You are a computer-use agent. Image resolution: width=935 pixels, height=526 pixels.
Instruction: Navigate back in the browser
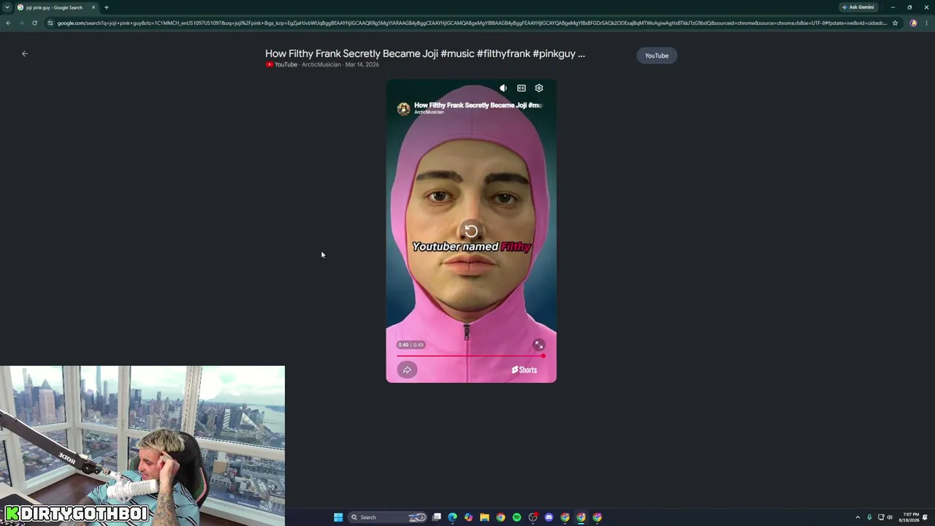pyautogui.click(x=8, y=23)
